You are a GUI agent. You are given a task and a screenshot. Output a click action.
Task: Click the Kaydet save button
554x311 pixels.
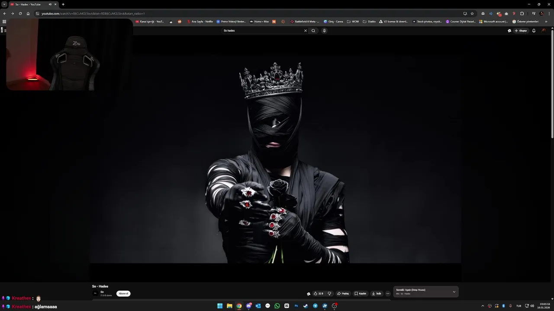point(360,294)
